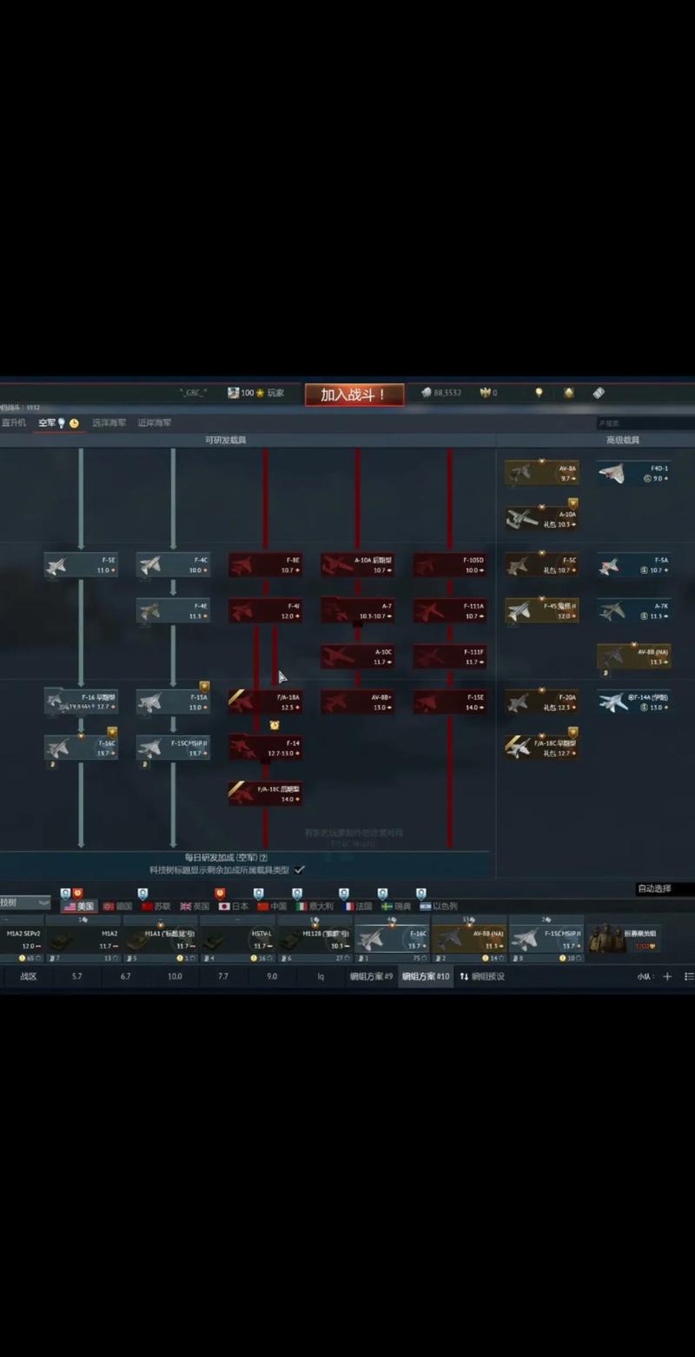Viewport: 695px width, 1357px height.
Task: Expand the 编组预设 preset selector
Action: tap(482, 976)
